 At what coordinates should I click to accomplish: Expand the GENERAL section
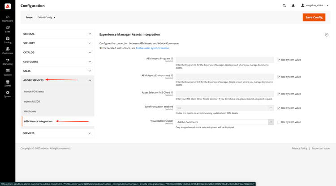pos(57,34)
